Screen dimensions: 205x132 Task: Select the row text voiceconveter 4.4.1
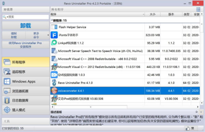(71, 91)
